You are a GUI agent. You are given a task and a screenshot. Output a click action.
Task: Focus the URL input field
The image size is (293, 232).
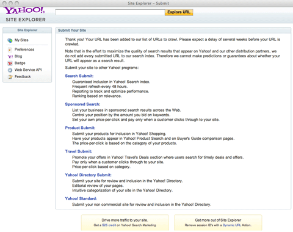point(110,12)
